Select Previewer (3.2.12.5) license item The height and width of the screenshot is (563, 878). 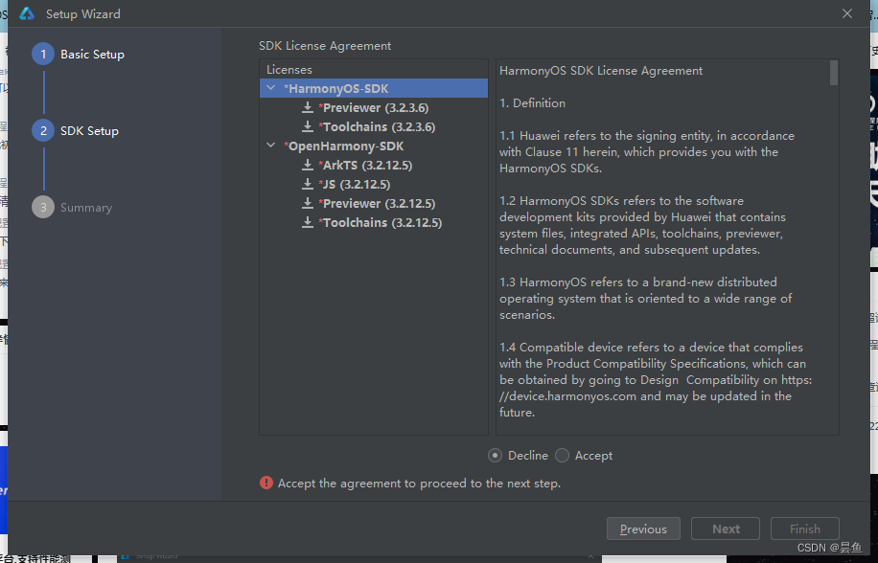point(377,204)
